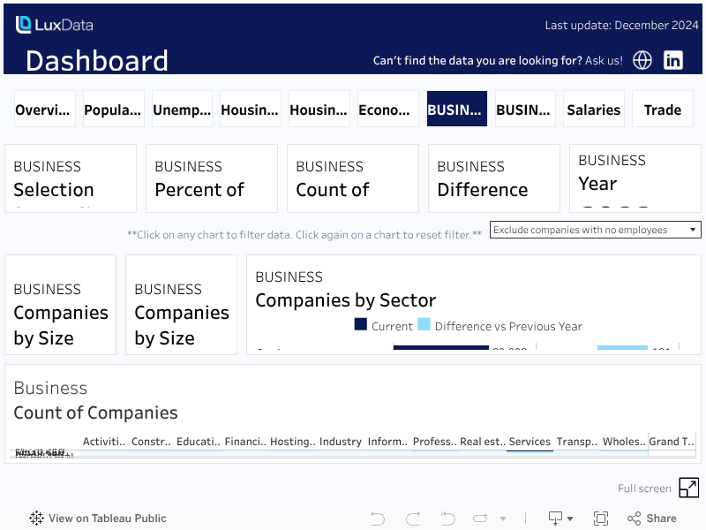The width and height of the screenshot is (706, 530).
Task: Open 'Exclude companies with no employees' dropdown
Action: [595, 230]
